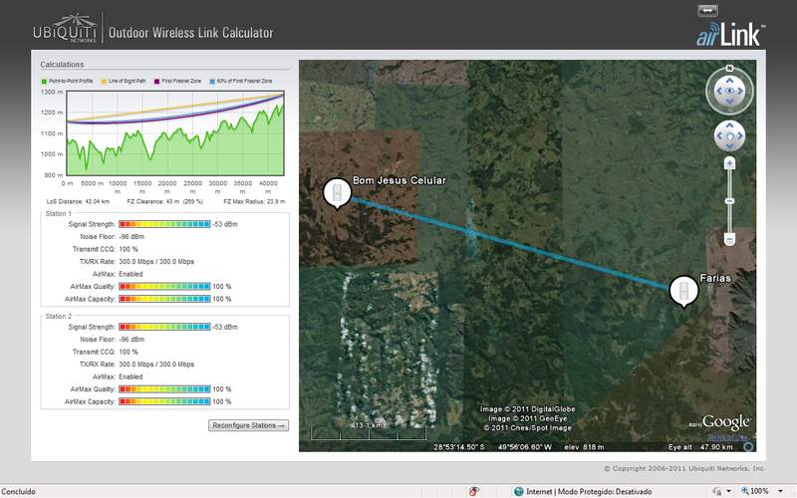This screenshot has width=797, height=498.
Task: Pan map down with move joystick arrow
Action: pyautogui.click(x=729, y=146)
